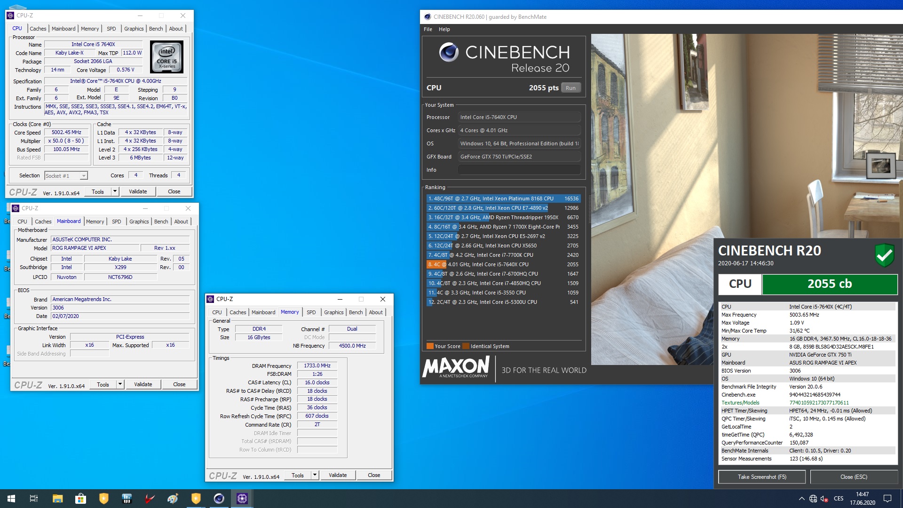Open the red checkmark app on taskbar
The image size is (903, 508).
[150, 499]
